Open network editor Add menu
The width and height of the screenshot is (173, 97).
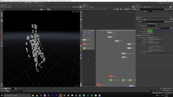(84, 9)
